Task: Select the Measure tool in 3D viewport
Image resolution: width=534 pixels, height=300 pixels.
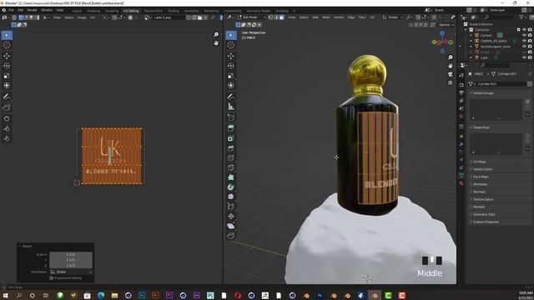Action: coord(231,107)
